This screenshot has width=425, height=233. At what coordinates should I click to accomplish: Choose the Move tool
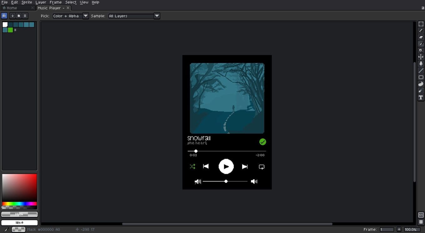pos(421,57)
